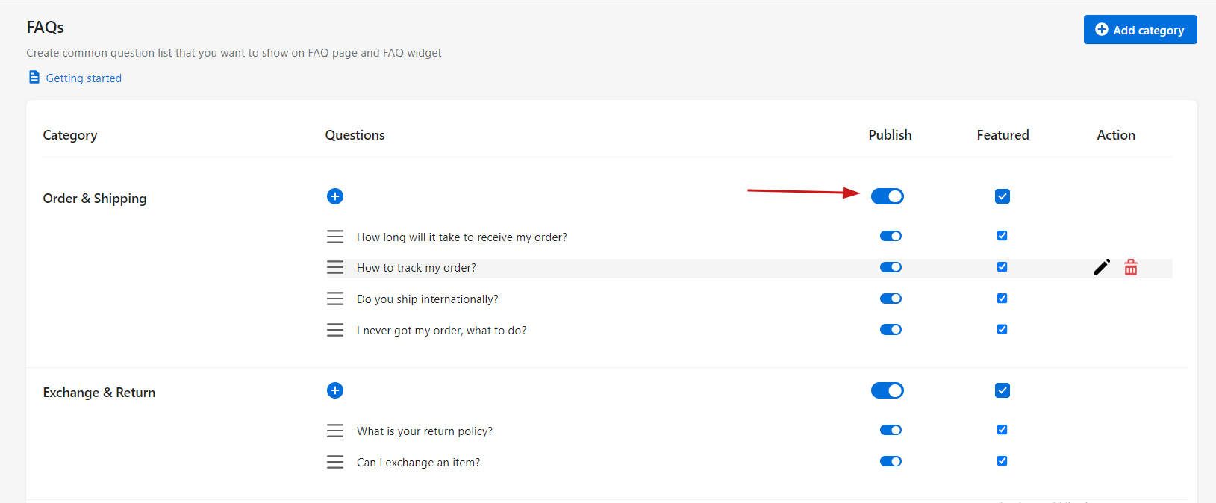This screenshot has height=503, width=1216.
Task: Uncheck Featured for 'Can I exchange an item?'
Action: [x=1003, y=461]
